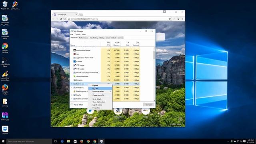
Task: Select Create dump file in context menu
Action: pyautogui.click(x=100, y=95)
